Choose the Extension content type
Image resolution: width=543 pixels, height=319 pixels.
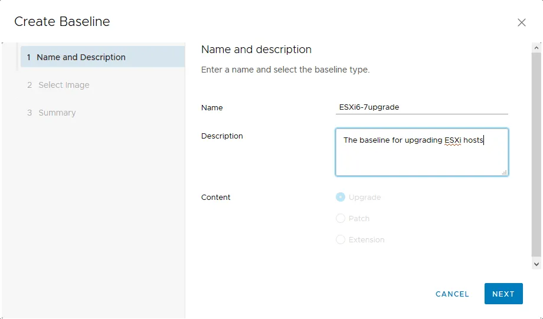(x=341, y=240)
